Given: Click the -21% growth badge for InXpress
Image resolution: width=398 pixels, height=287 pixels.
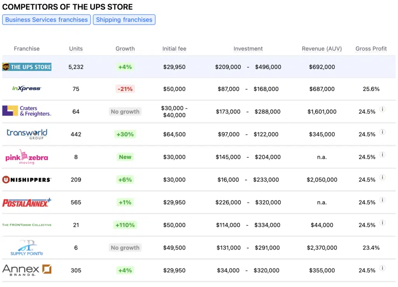Looking at the screenshot, I should pyautogui.click(x=125, y=88).
